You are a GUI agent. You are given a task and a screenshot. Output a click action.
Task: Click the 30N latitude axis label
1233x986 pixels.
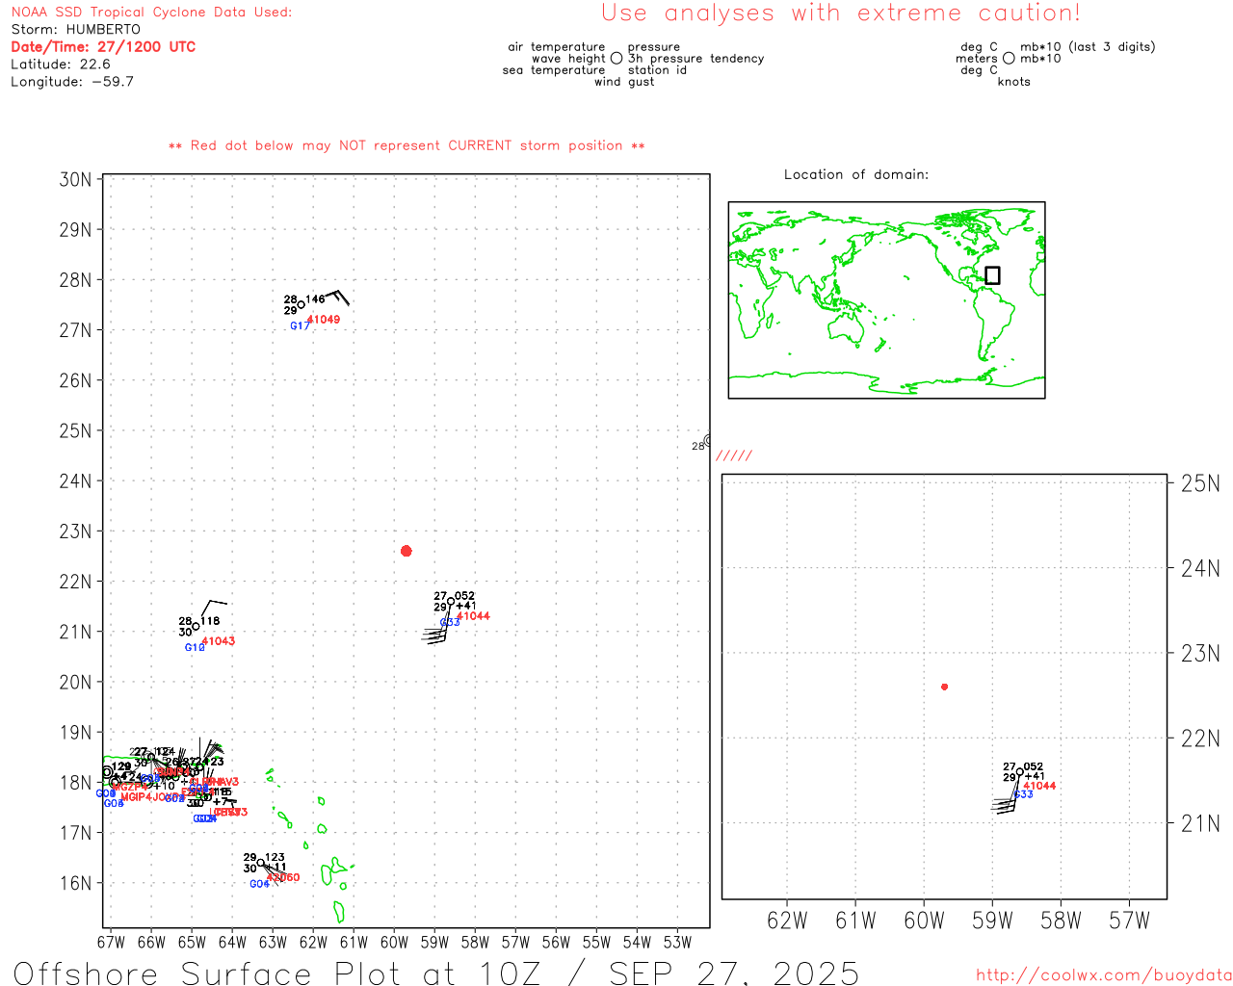[75, 180]
